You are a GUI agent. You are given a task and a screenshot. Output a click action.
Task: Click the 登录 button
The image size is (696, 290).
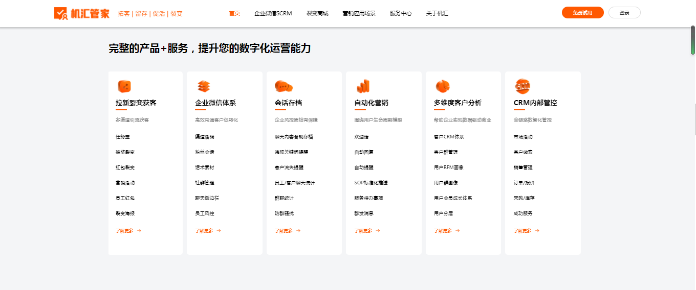[624, 13]
